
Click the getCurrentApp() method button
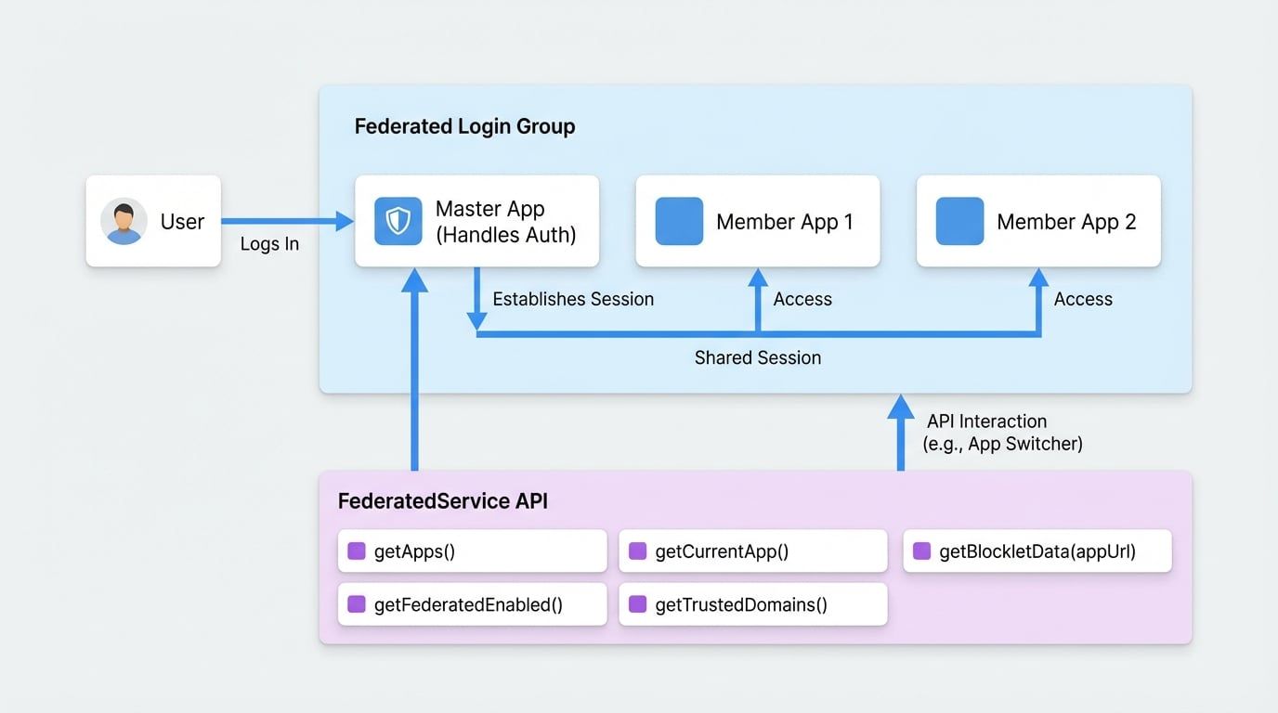click(752, 551)
